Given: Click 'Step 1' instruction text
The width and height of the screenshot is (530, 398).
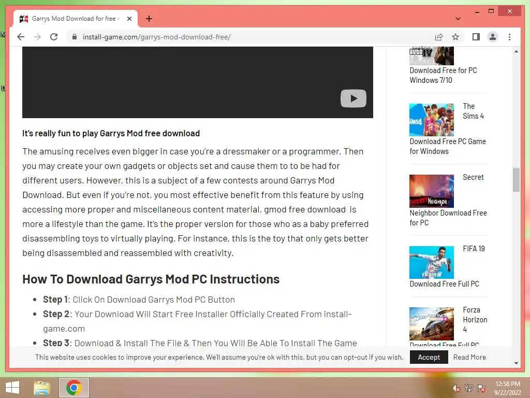Looking at the screenshot, I should 139,300.
